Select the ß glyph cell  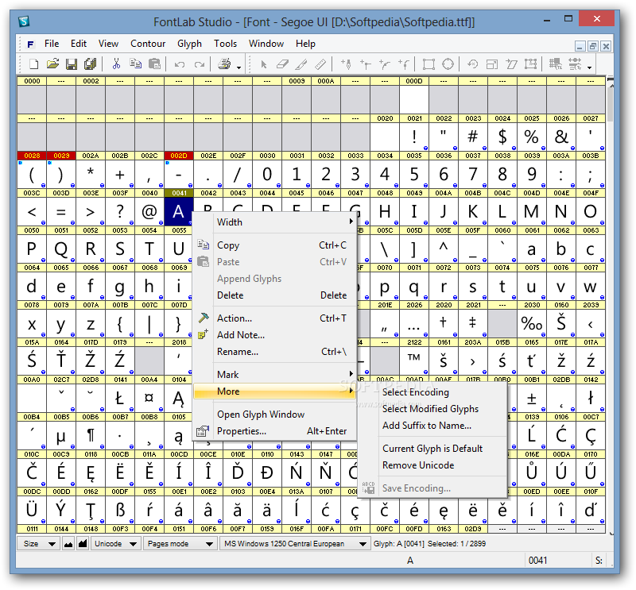[x=120, y=511]
